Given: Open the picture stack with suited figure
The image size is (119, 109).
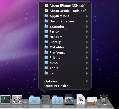Looking at the screenshot, I should tap(69, 100).
